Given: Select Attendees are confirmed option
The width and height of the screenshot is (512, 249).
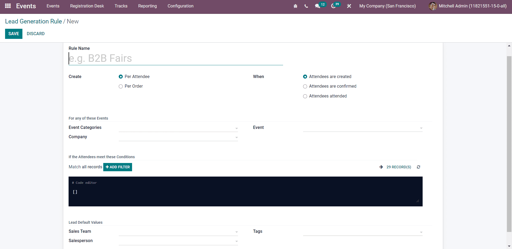Looking at the screenshot, I should 305,86.
